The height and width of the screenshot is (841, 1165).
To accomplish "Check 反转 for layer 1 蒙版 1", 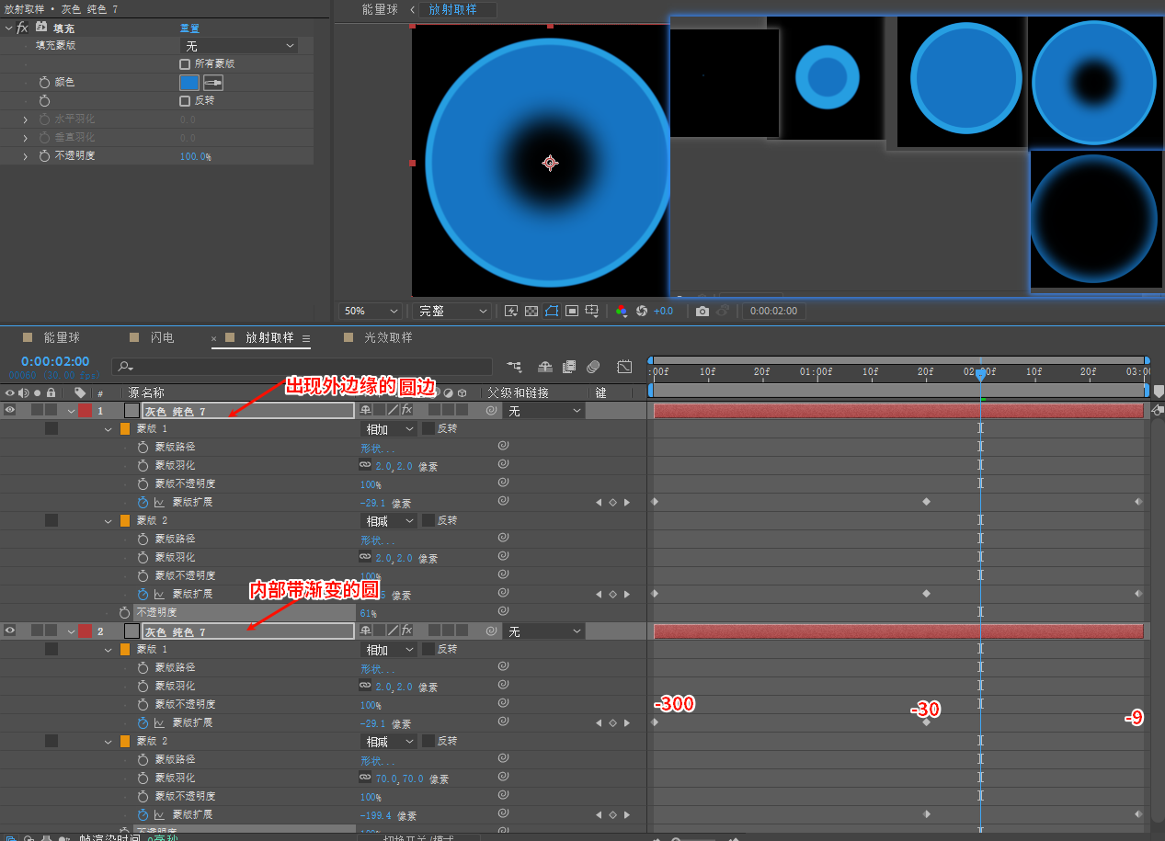I will point(428,428).
